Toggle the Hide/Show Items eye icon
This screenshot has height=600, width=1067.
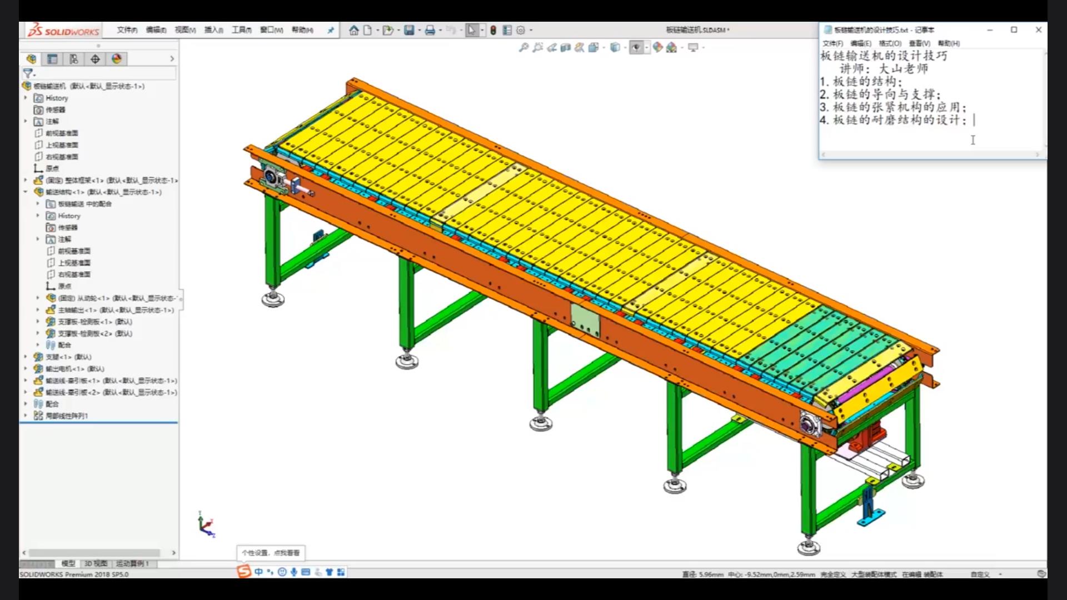[x=636, y=48]
